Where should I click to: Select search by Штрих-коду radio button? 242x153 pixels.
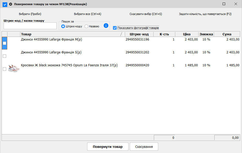(63, 26)
